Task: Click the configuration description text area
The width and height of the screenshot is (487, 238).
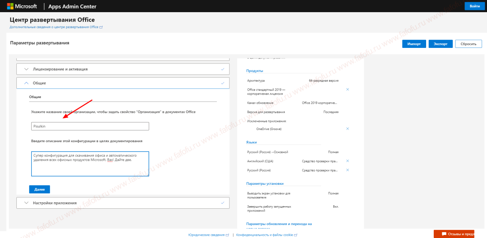Action: coord(90,164)
